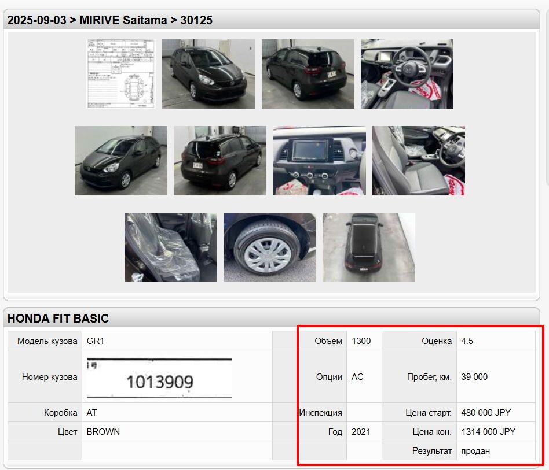Open the rear-left exterior photo thumbnail
549x470 pixels.
click(x=220, y=161)
